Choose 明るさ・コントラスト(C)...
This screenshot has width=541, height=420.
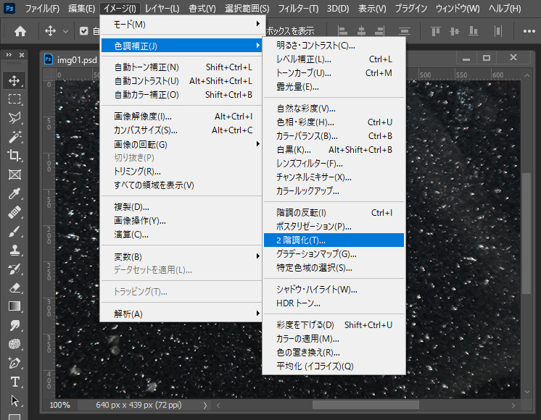[334, 46]
